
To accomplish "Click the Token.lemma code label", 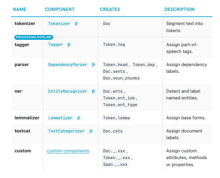I will (x=116, y=118).
